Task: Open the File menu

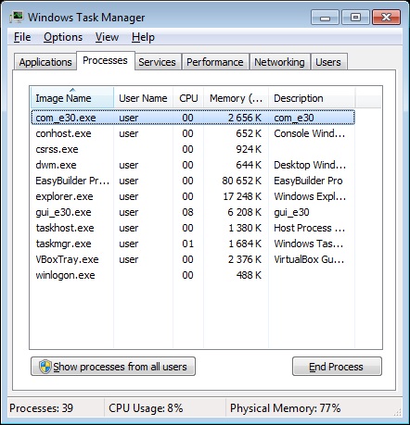Action: (22, 37)
